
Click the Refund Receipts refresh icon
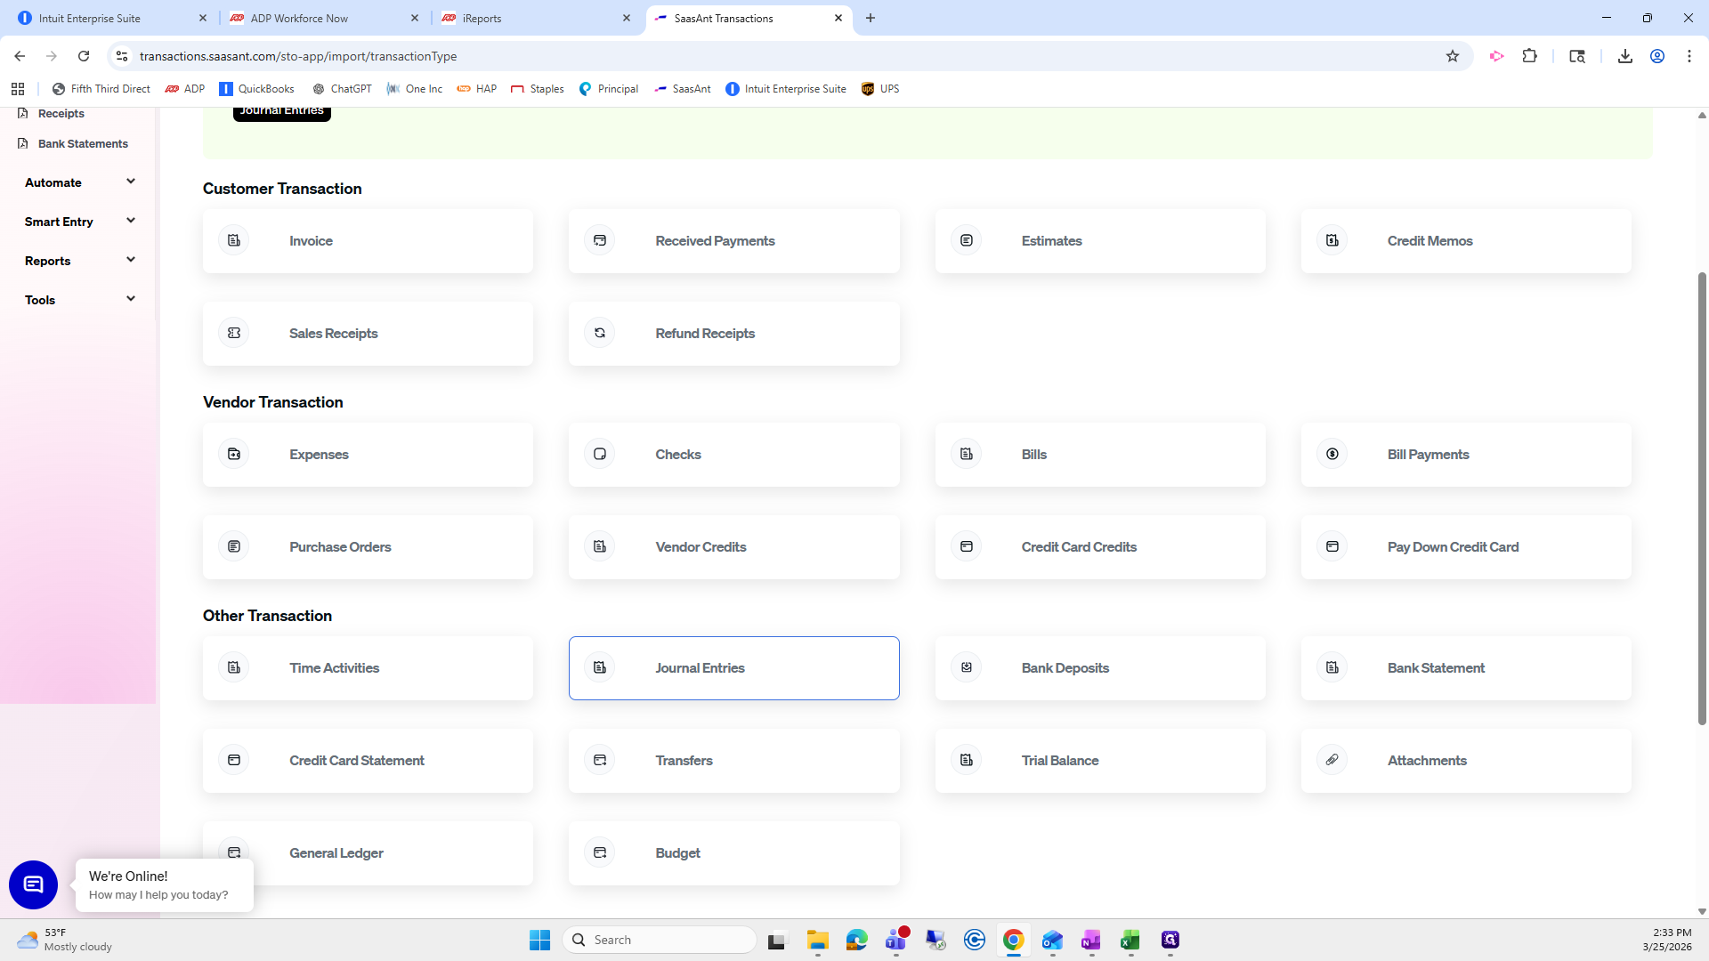tap(600, 333)
